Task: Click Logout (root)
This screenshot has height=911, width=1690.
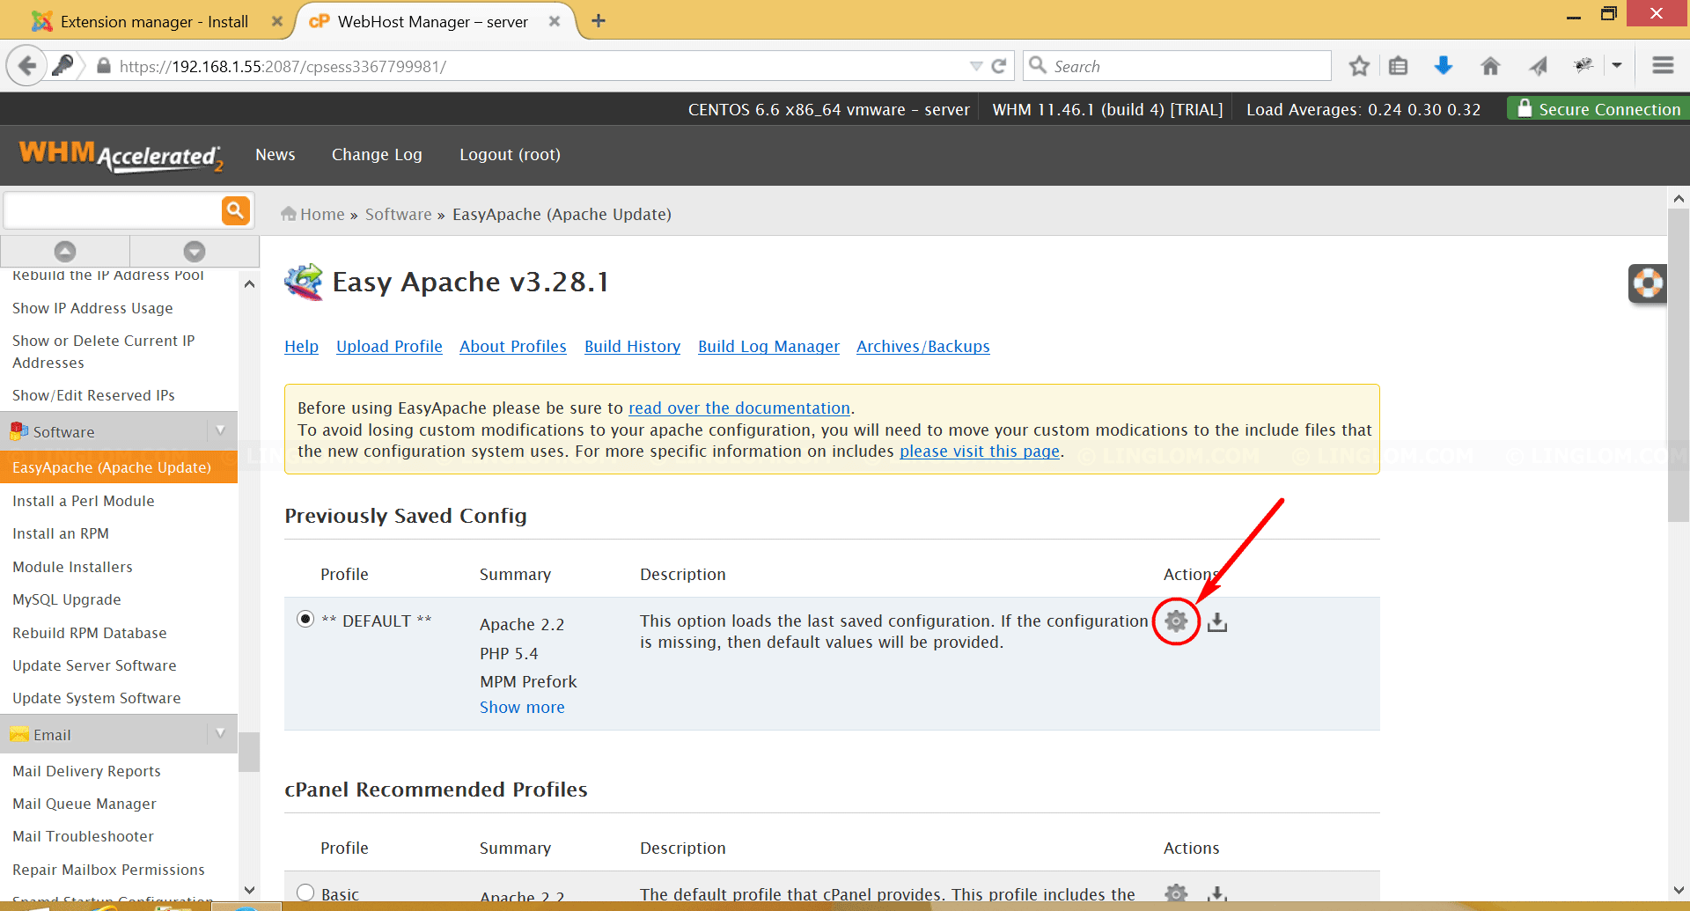Action: click(510, 155)
